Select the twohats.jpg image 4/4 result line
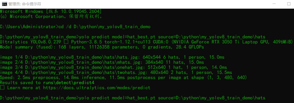 (116, 72)
